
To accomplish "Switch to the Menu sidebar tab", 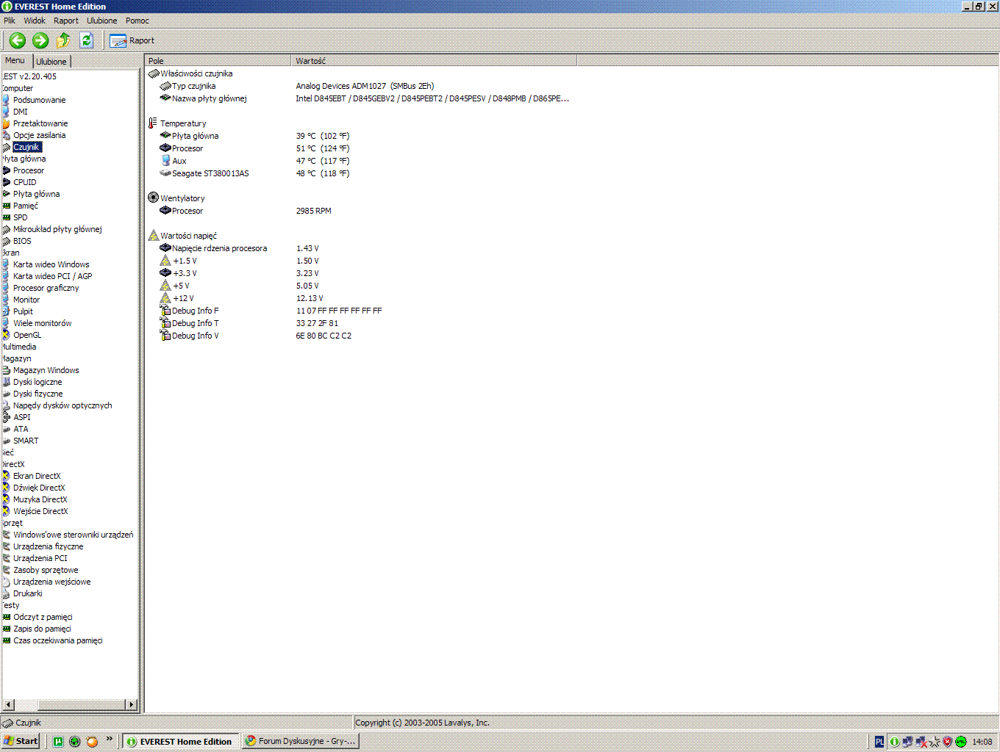I will tap(15, 61).
